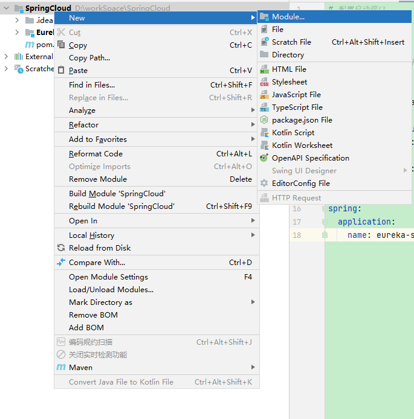Toggle fold marker on application line 17
Screen dimensions: 414x419
(325, 222)
